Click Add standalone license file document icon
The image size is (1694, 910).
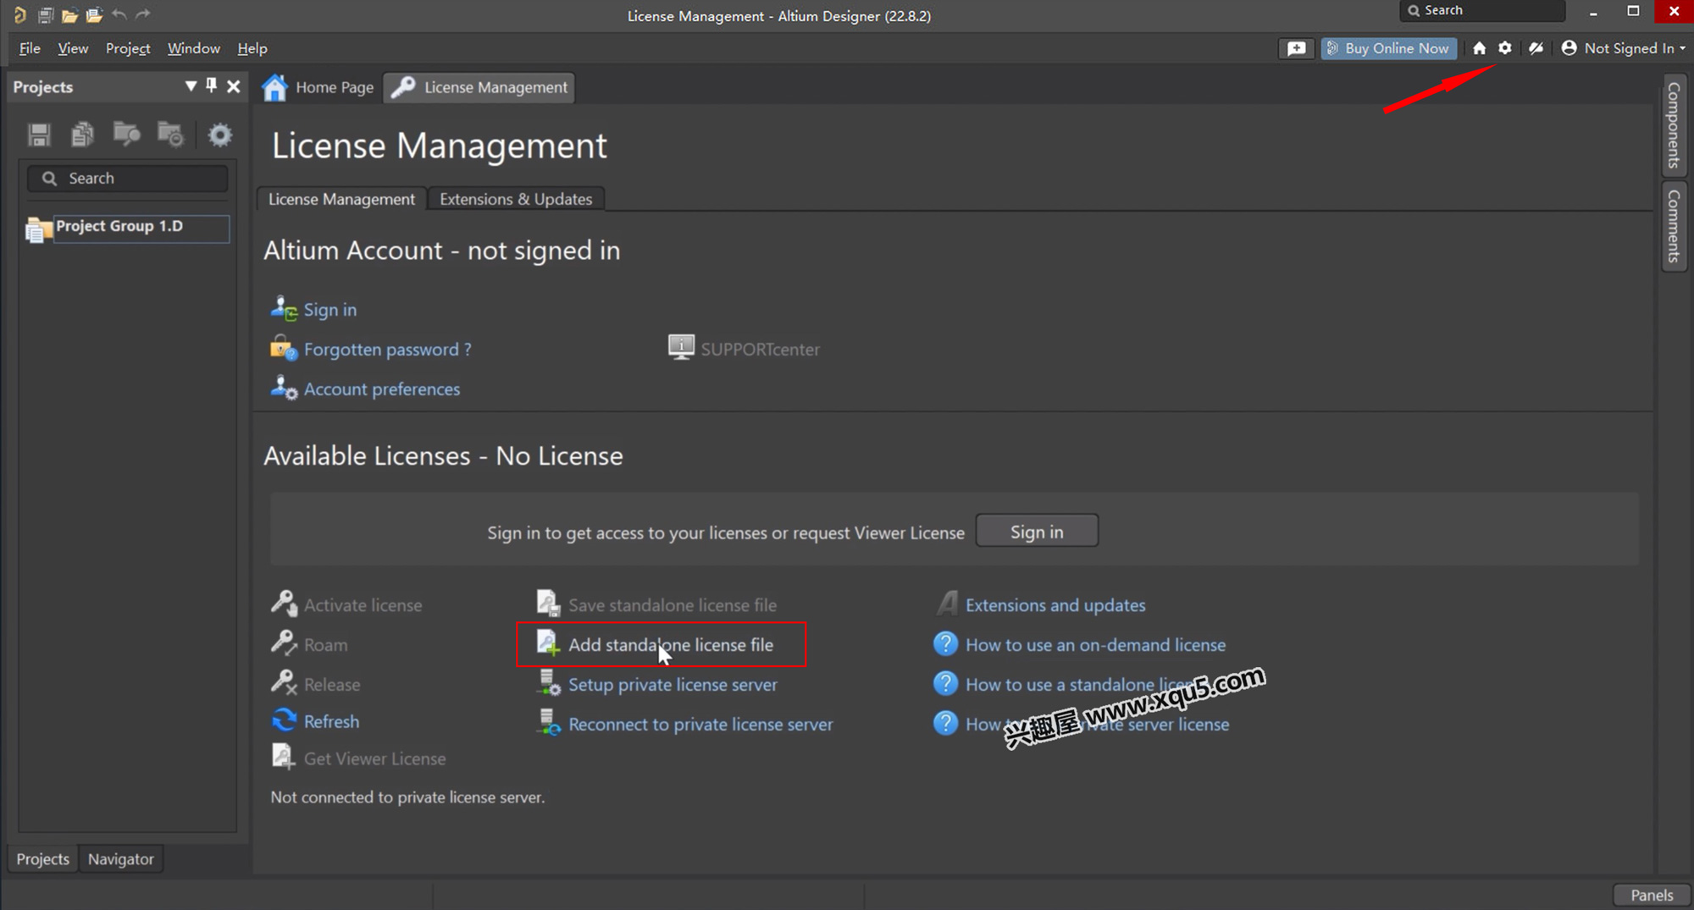pos(549,643)
